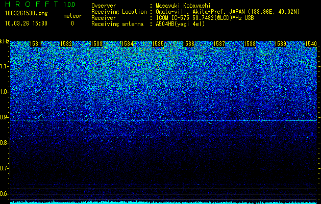This screenshot has width=321, height=204.
Task: Click the 1539 time marker
Action: (280, 44)
